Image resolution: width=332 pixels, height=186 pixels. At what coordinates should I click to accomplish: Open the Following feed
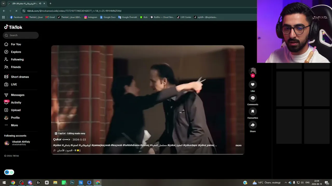point(14,59)
